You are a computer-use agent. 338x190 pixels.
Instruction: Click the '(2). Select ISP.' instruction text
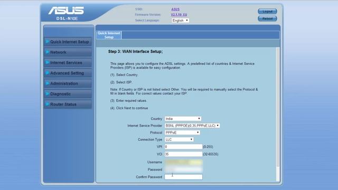pyautogui.click(x=121, y=82)
